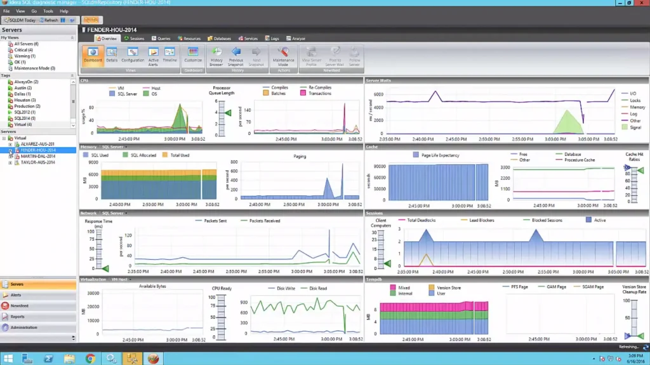Screen dimensions: 650x365
Task: Switch to Timeline view
Action: tap(169, 56)
